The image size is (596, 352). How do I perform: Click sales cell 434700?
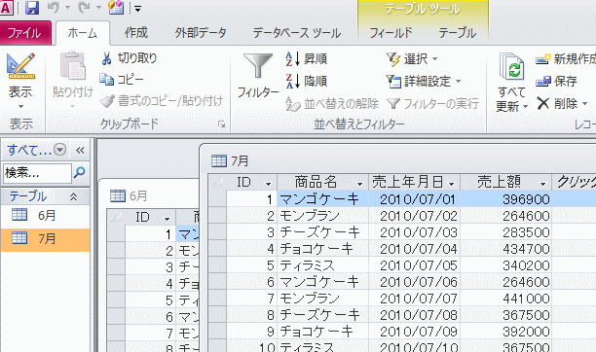[x=505, y=249]
